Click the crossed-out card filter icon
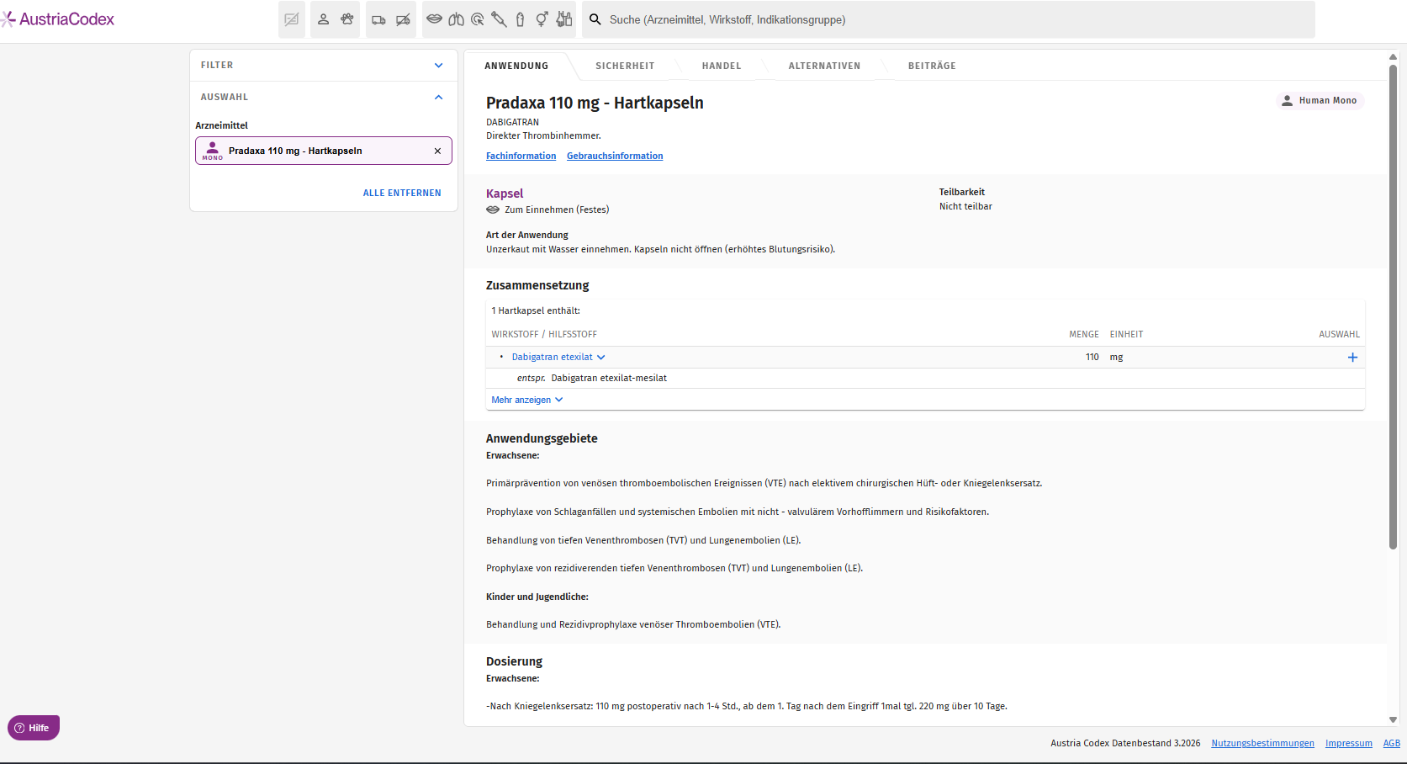Viewport: 1407px width, 764px height. tap(292, 19)
